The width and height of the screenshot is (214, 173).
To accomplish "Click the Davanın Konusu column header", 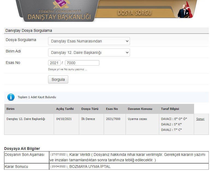I will [x=140, y=109].
